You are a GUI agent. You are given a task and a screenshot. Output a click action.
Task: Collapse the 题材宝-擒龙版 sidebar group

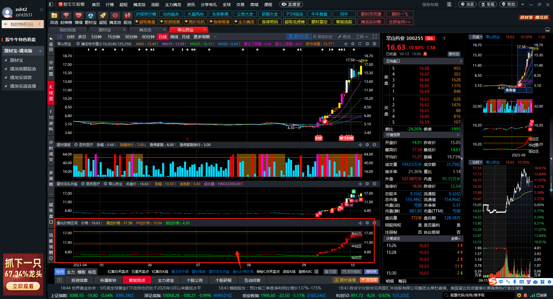pos(40,51)
